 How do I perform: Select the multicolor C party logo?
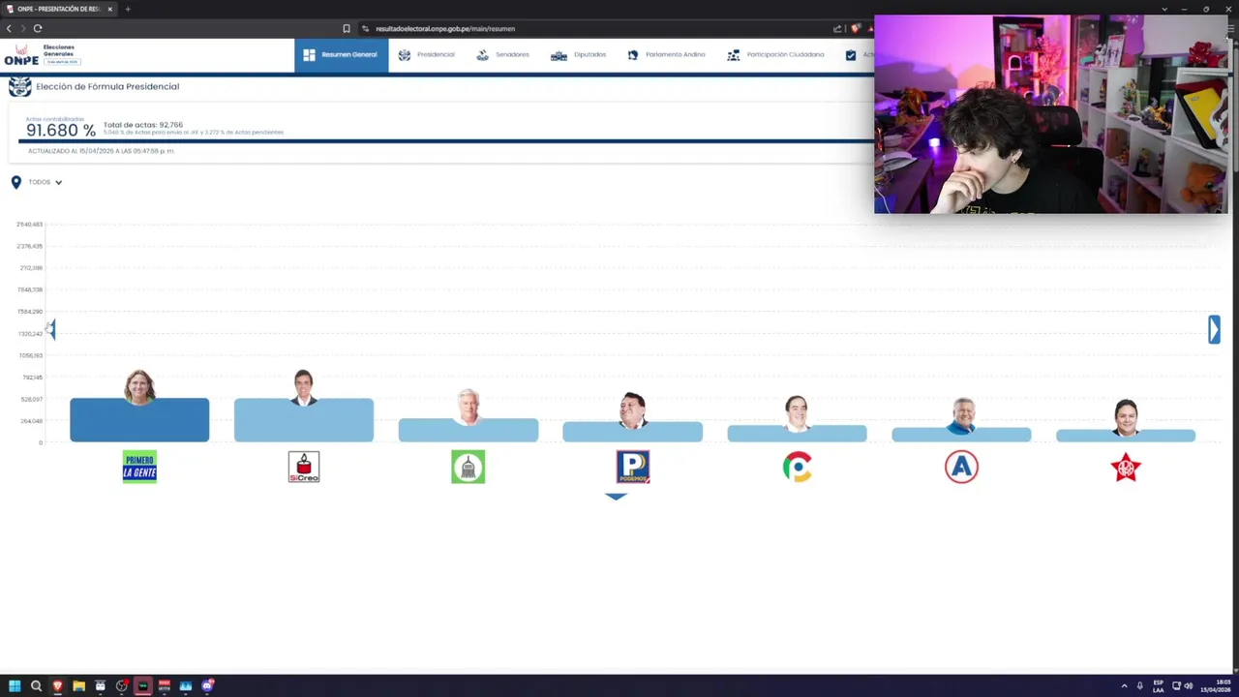tap(797, 467)
